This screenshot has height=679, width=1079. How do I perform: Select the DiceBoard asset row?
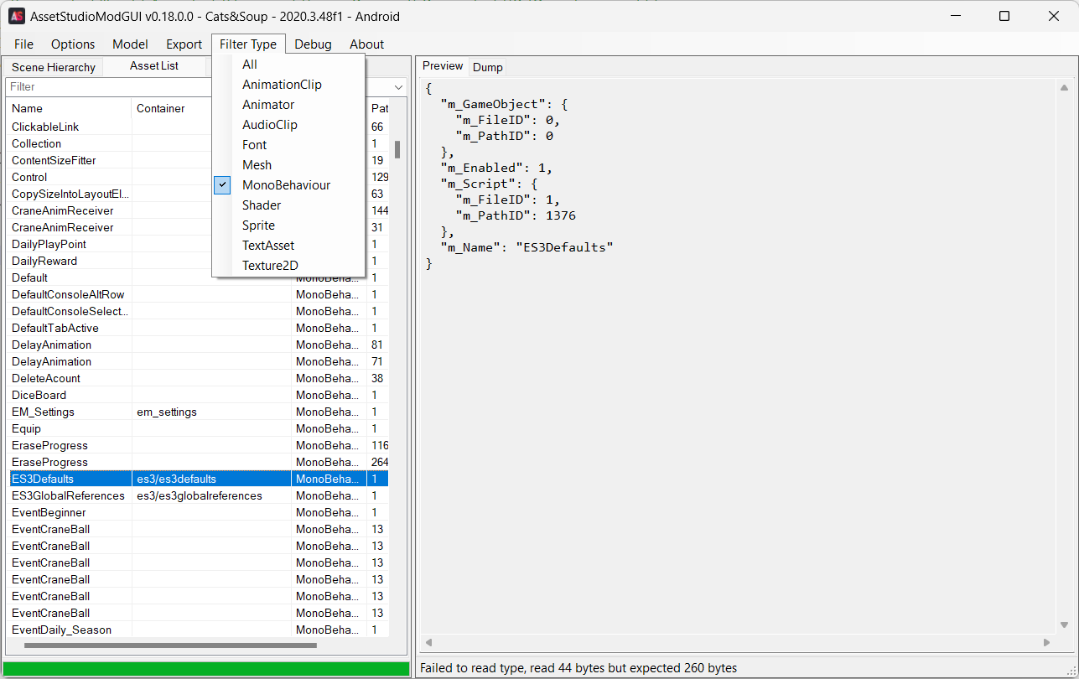point(197,395)
